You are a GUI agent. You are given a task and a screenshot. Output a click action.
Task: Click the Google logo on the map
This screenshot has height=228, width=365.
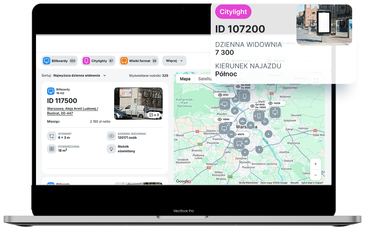183,181
